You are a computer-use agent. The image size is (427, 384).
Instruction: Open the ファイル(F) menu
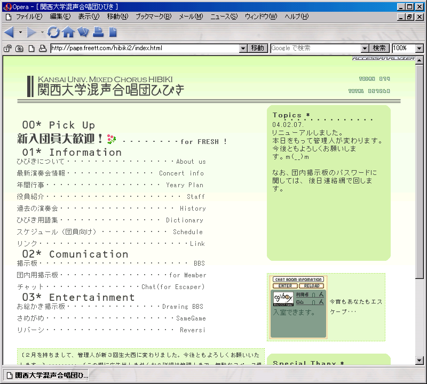point(29,17)
